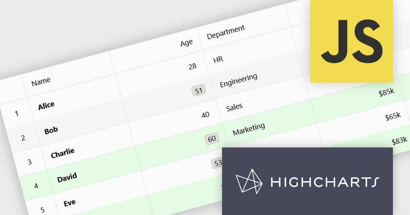The height and width of the screenshot is (215, 410).
Task: Click the partially hidden age badge 53
Action: point(217,163)
